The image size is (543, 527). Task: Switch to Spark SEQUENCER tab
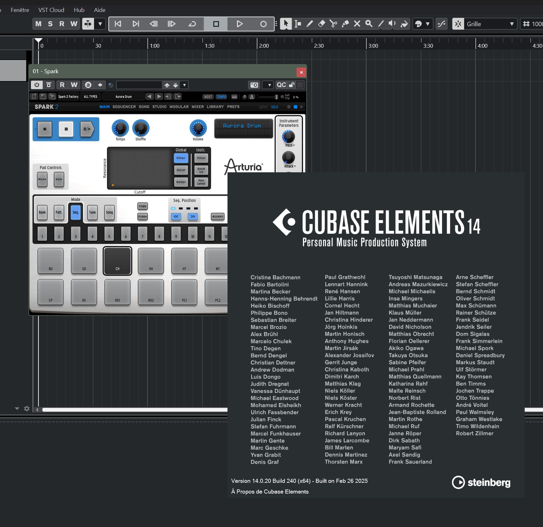pos(124,107)
